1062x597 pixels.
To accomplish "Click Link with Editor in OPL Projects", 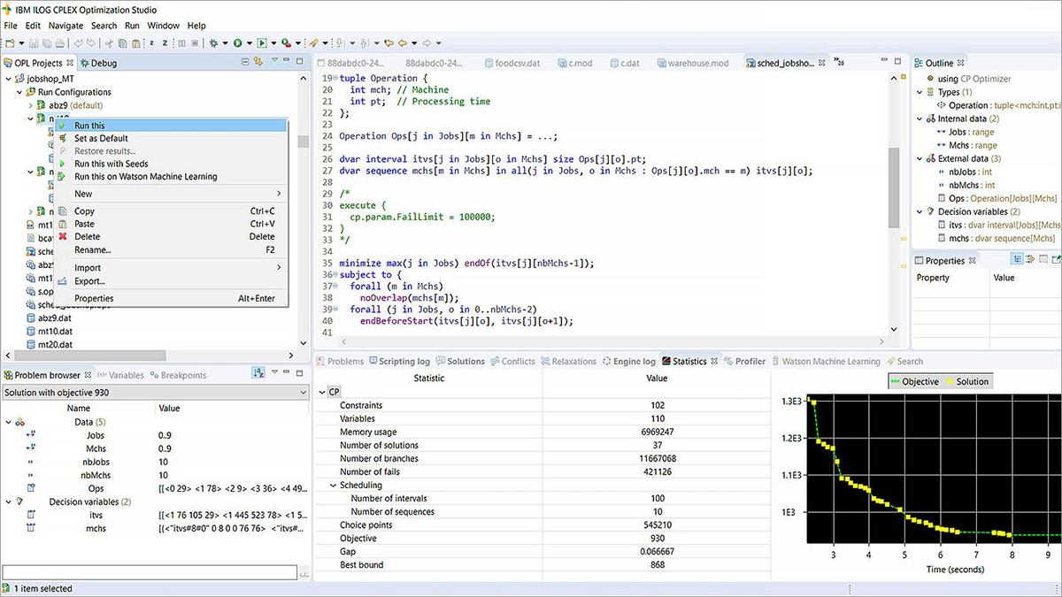I will 258,62.
